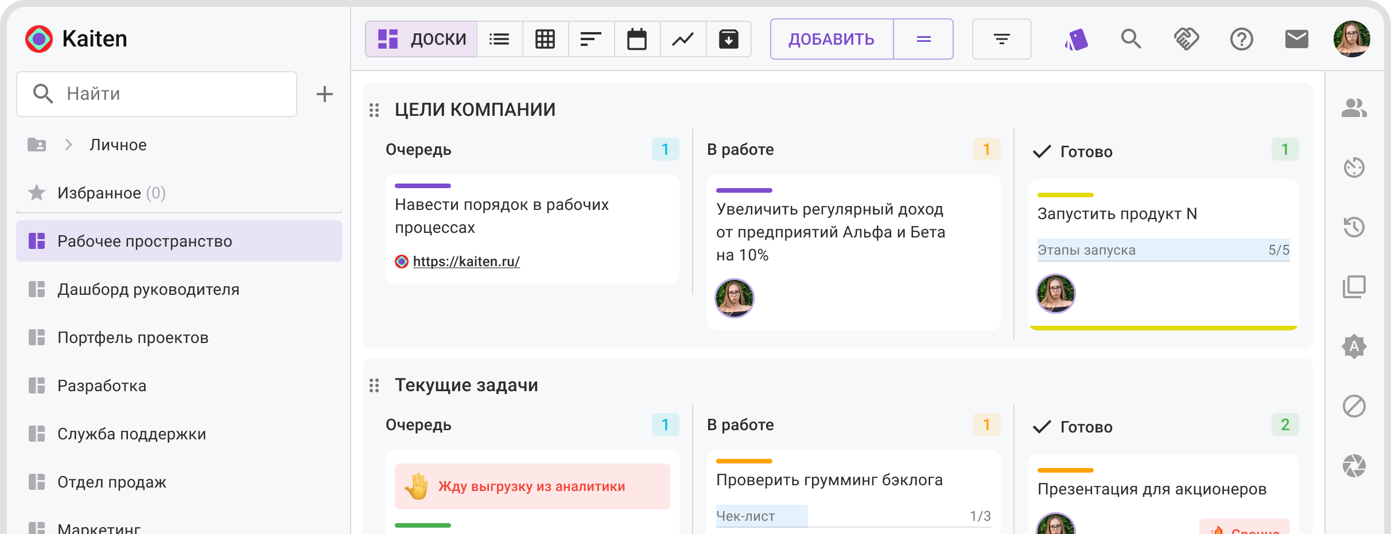This screenshot has width=1391, height=534.
Task: Expand the Личное folder chevron
Action: coord(69,145)
